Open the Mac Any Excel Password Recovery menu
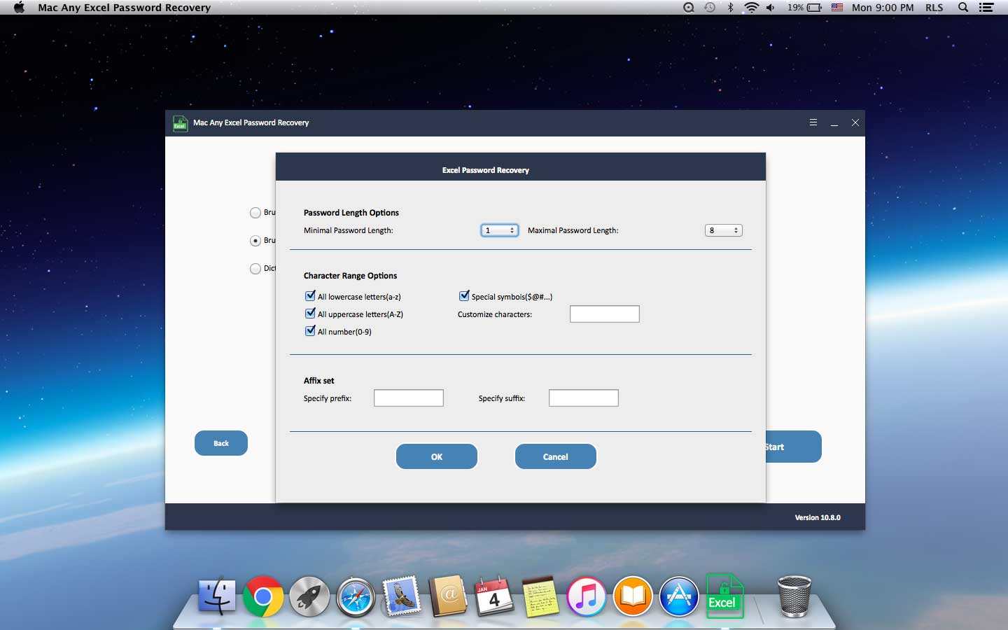 tap(124, 8)
